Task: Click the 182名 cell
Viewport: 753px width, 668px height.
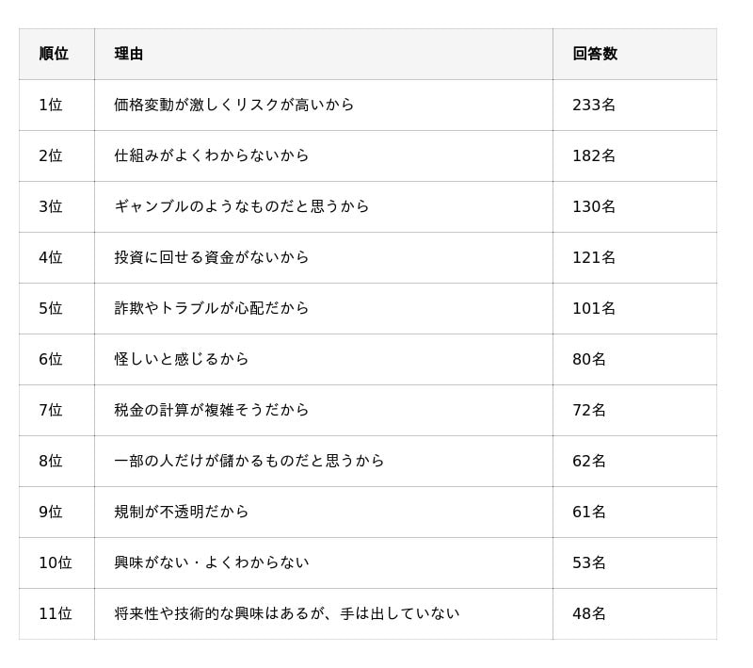Action: pos(594,155)
